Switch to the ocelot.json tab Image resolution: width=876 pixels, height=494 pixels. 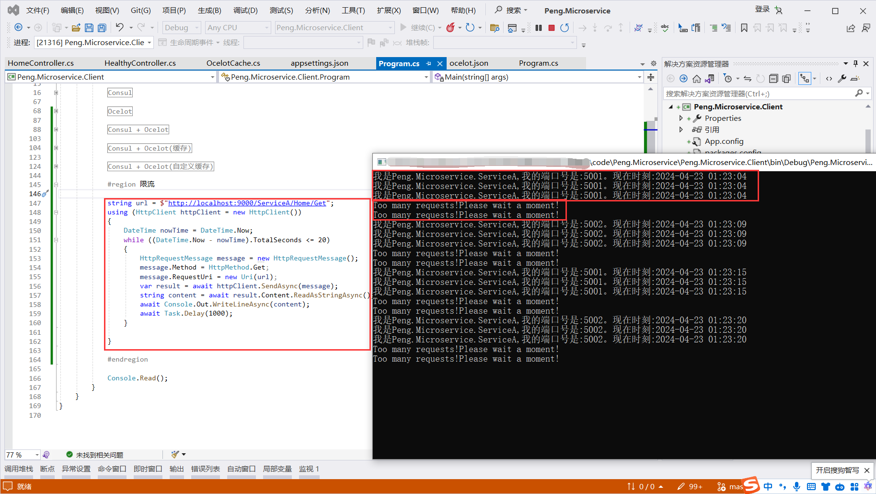(x=469, y=63)
